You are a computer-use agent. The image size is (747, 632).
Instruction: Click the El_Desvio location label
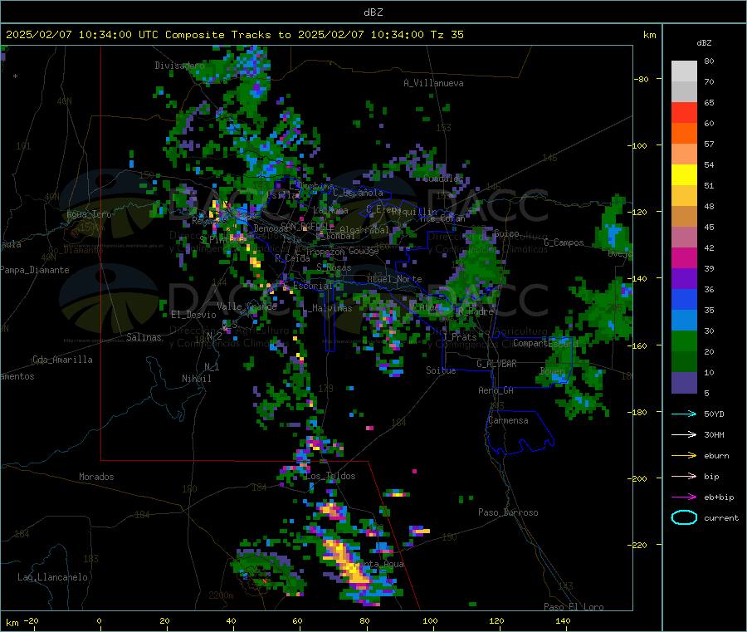[193, 315]
